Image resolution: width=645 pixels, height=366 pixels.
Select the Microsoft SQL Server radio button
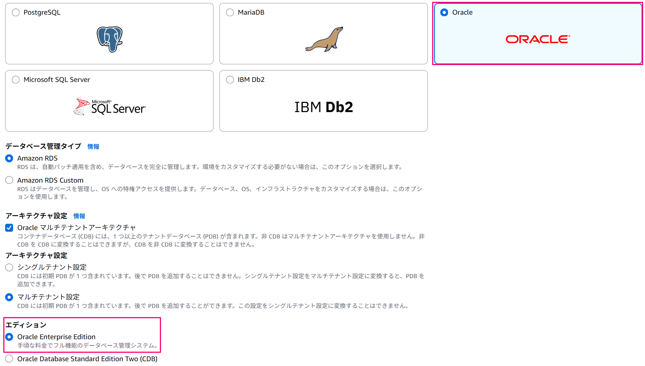pyautogui.click(x=16, y=80)
